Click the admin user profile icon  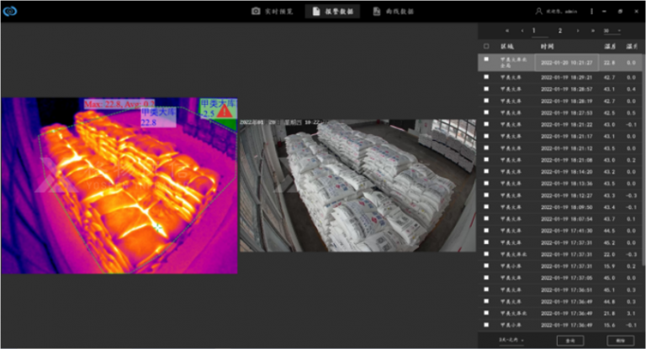click(x=538, y=12)
